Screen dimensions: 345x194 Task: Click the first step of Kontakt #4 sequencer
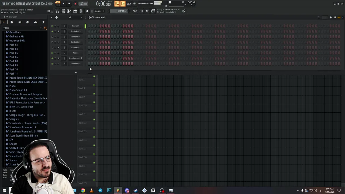[89, 64]
